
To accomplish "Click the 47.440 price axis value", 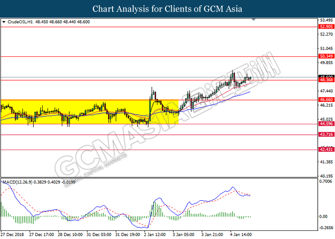I will click(326, 91).
